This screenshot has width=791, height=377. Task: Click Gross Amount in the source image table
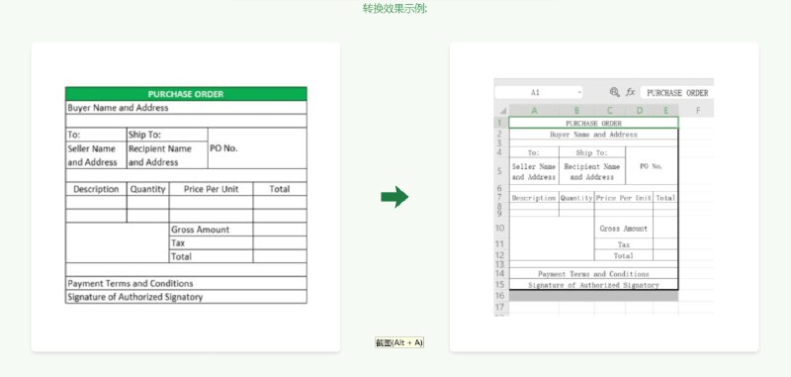211,230
